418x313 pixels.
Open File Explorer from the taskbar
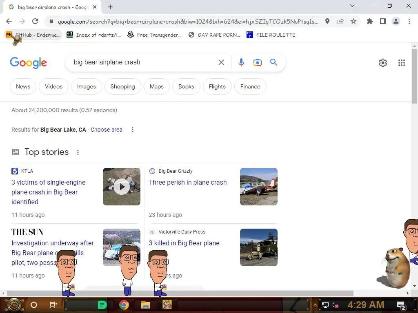click(x=146, y=305)
